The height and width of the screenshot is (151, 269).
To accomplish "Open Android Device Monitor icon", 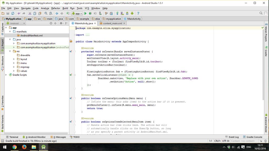I will (x=132, y=13).
